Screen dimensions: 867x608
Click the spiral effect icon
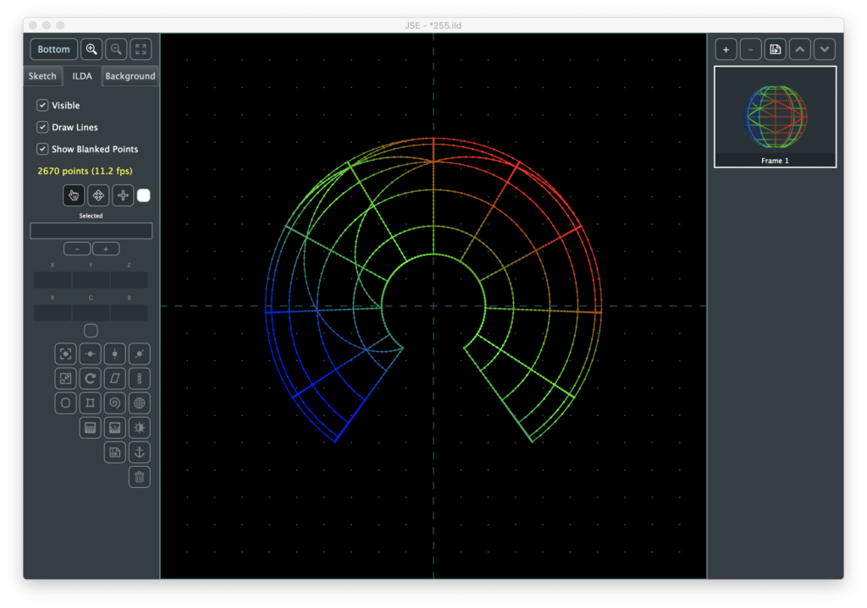[x=115, y=403]
